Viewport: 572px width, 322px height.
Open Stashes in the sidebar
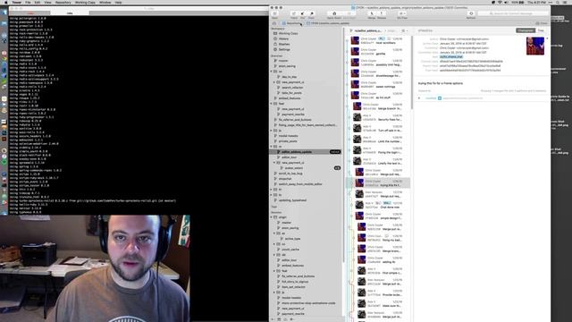(x=284, y=44)
